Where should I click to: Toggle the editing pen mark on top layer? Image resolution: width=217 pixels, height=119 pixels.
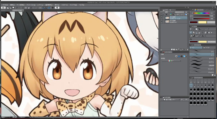[x=164, y=18]
